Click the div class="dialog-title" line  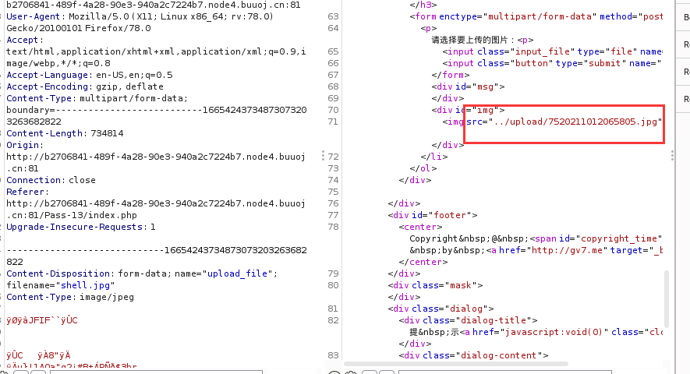469,320
